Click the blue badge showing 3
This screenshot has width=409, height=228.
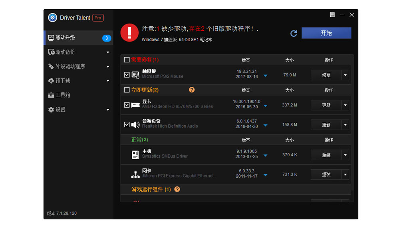pyautogui.click(x=106, y=38)
